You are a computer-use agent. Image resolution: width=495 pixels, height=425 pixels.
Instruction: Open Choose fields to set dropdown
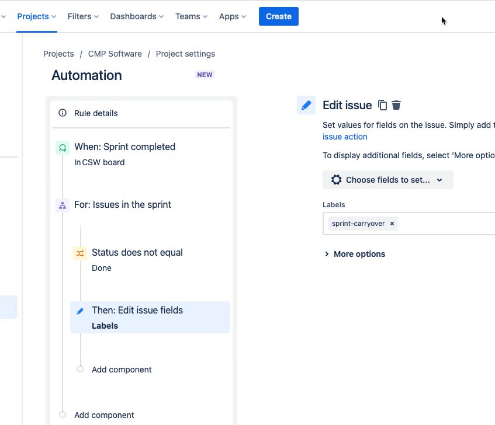387,180
